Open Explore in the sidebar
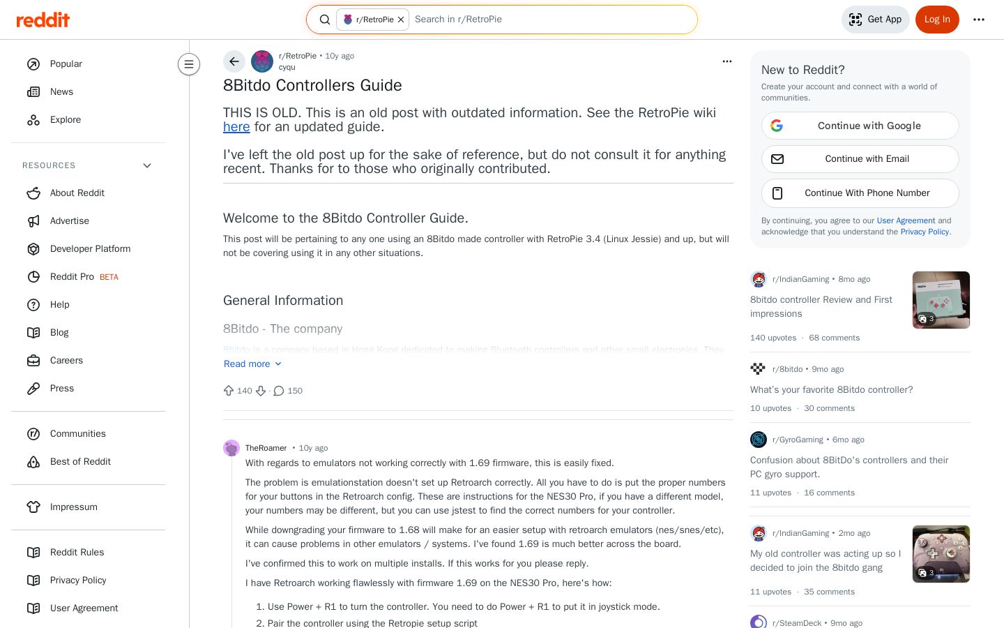The width and height of the screenshot is (1004, 628). [88, 120]
